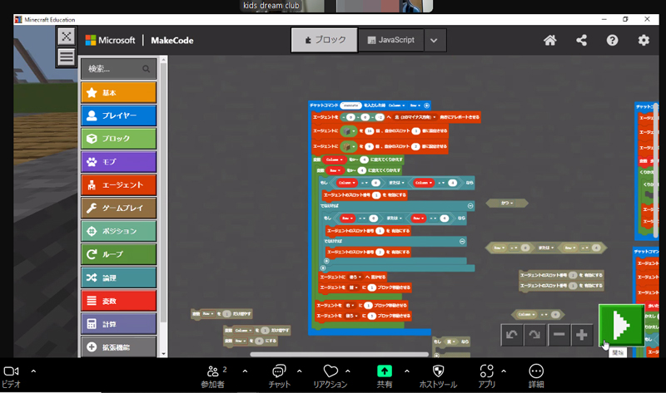Screen dimensions: 666x393
Task: Click the green start play button
Action: [x=621, y=325]
